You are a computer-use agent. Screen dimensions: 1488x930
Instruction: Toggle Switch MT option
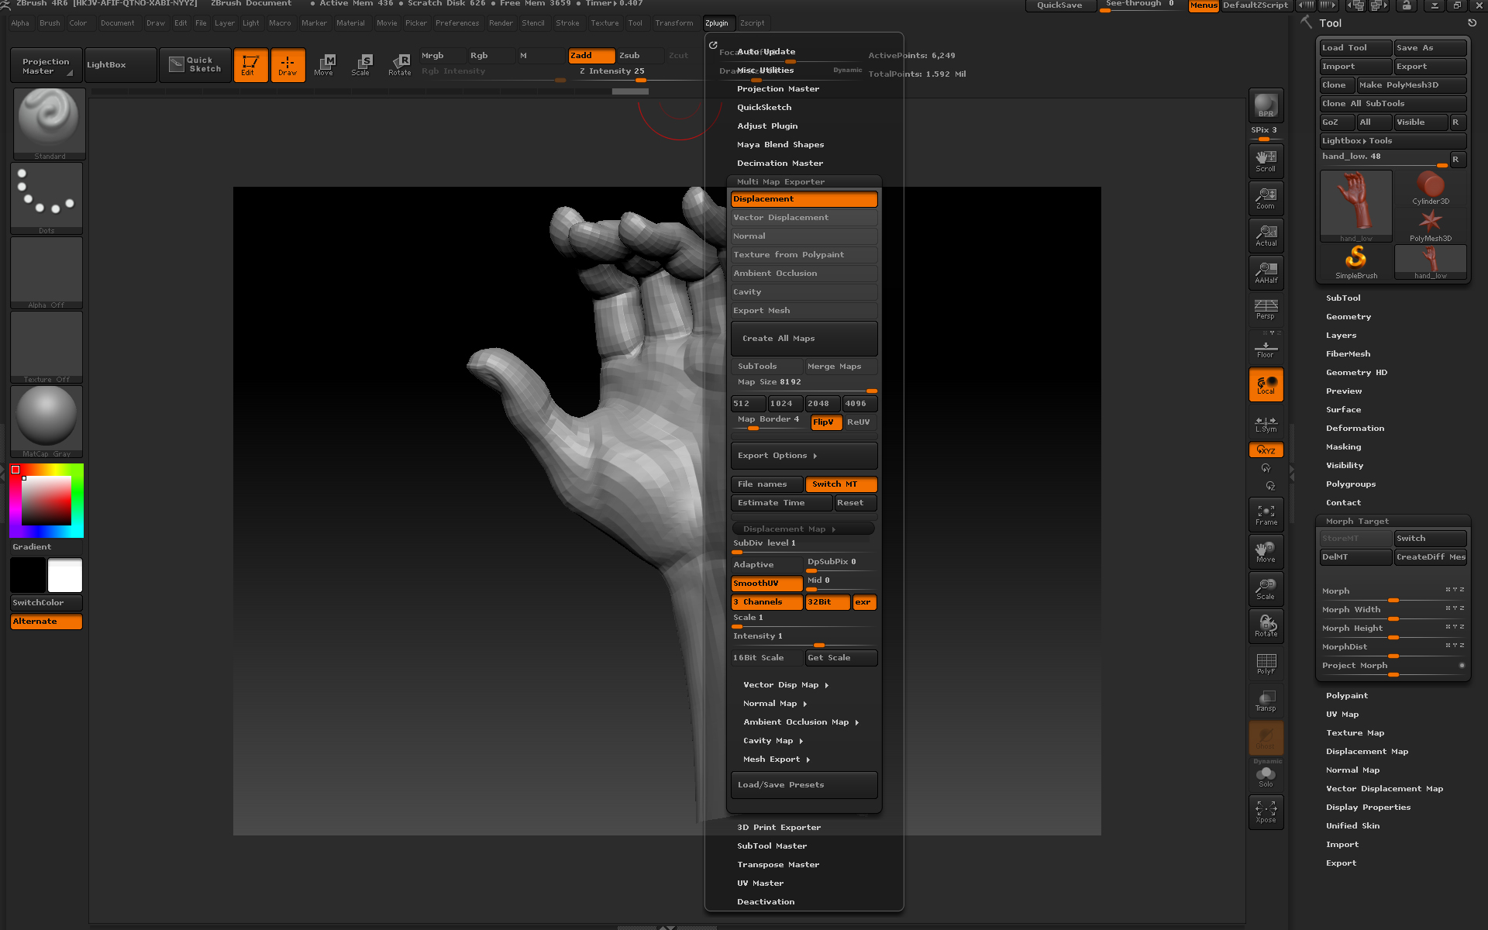point(841,484)
